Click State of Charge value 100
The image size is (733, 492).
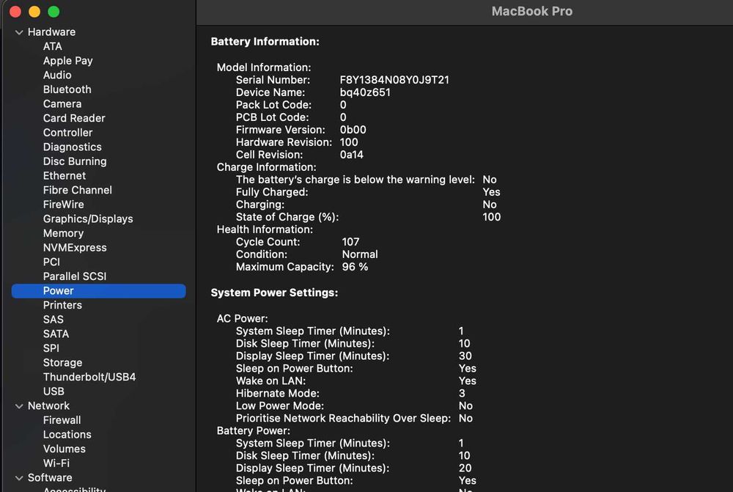tap(491, 217)
